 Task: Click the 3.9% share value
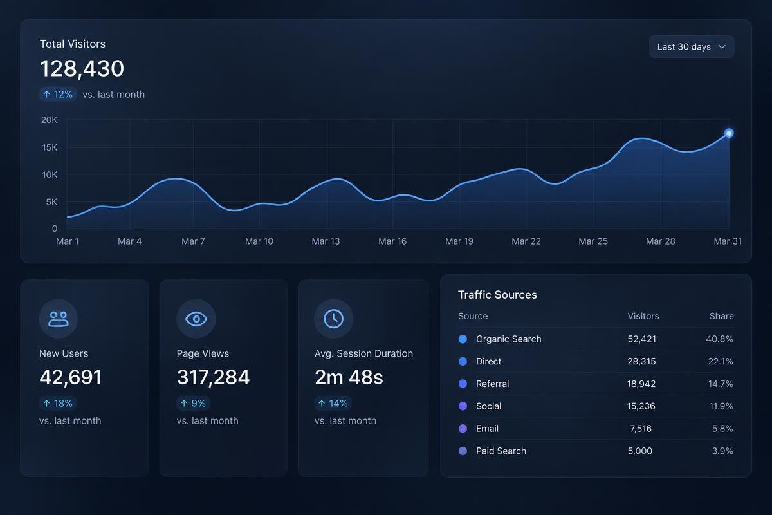(x=722, y=451)
